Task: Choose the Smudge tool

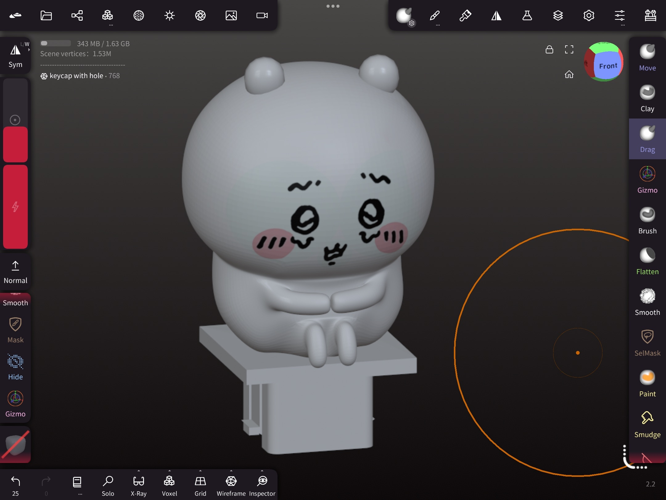Action: pyautogui.click(x=647, y=424)
